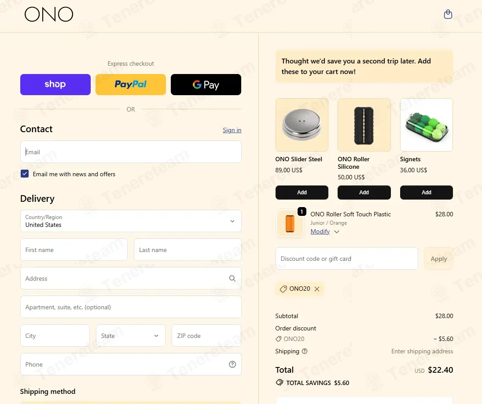This screenshot has height=404, width=482.
Task: Open the Country/Region dropdown
Action: 131,221
